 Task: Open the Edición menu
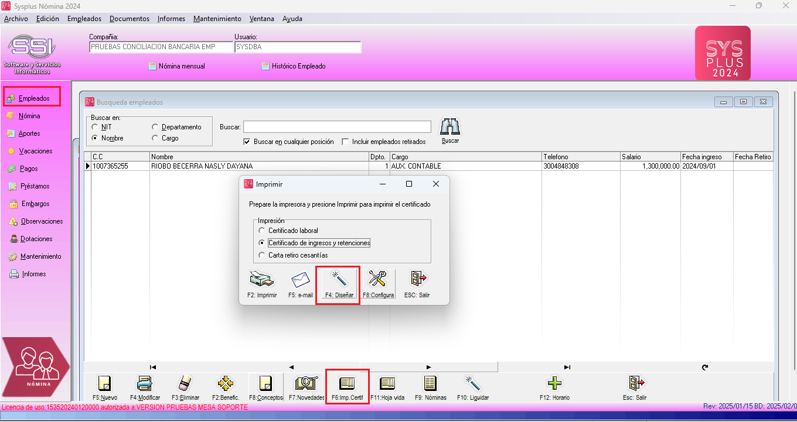pos(47,19)
